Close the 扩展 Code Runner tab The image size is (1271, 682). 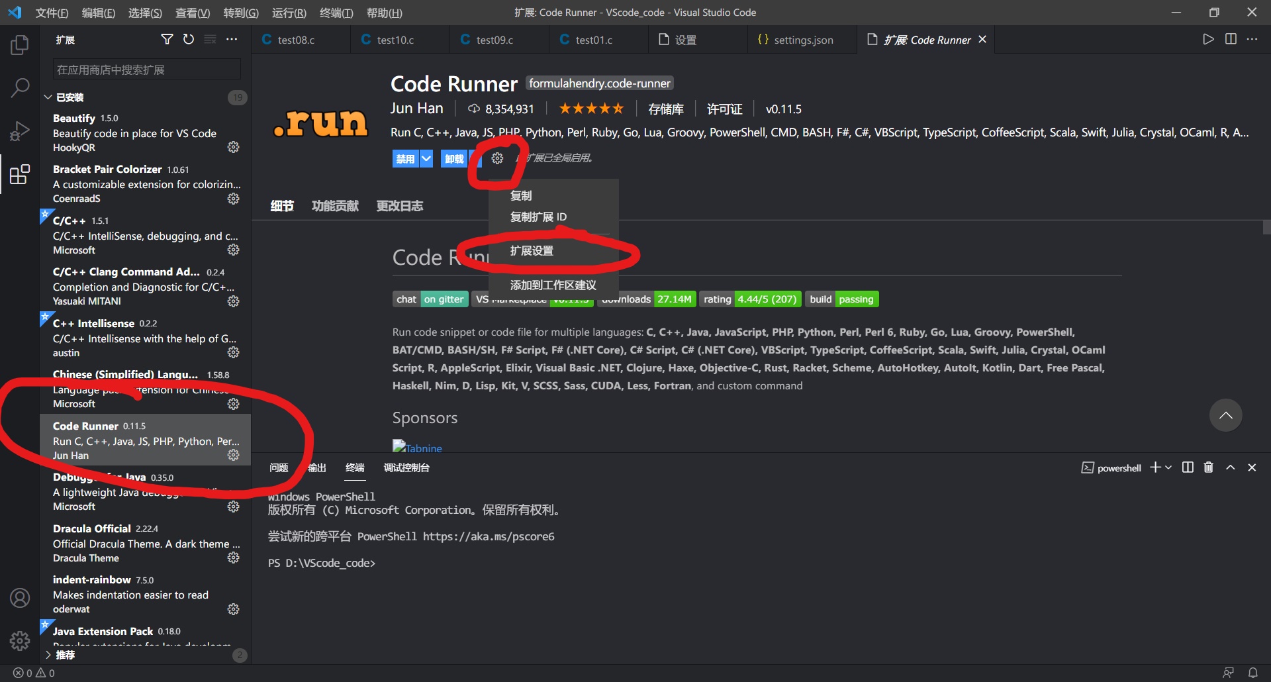(982, 39)
